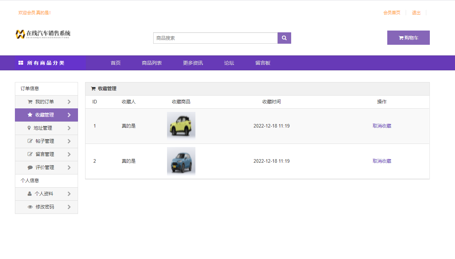Go to 论坛 in the navigation bar
The image size is (455, 259).
[x=229, y=63]
